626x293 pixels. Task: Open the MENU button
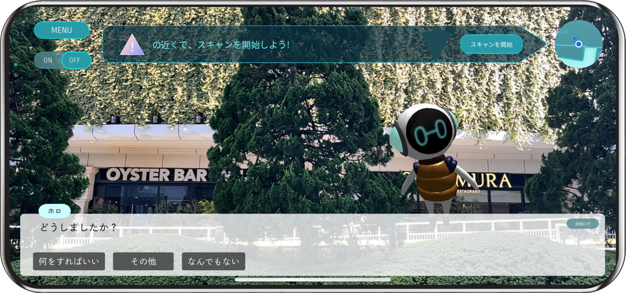point(62,30)
